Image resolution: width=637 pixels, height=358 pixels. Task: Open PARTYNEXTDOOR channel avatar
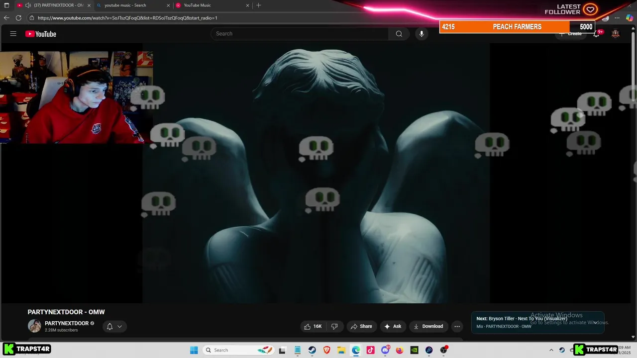(34, 326)
